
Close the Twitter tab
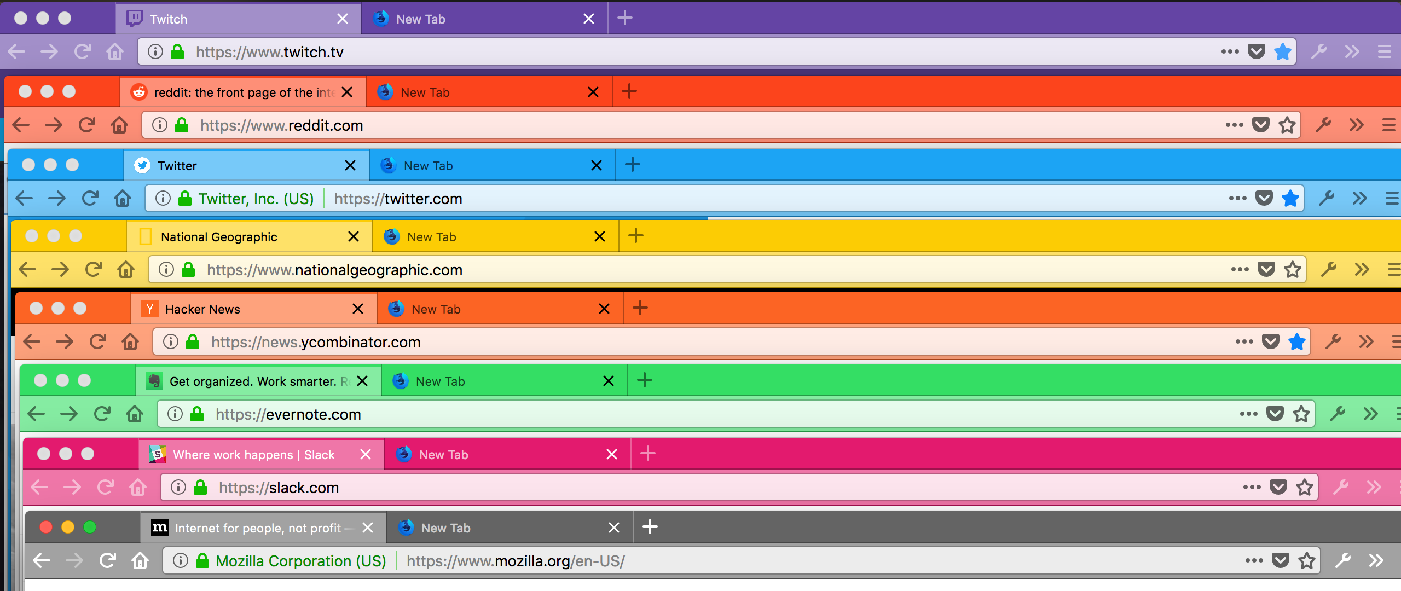(350, 165)
